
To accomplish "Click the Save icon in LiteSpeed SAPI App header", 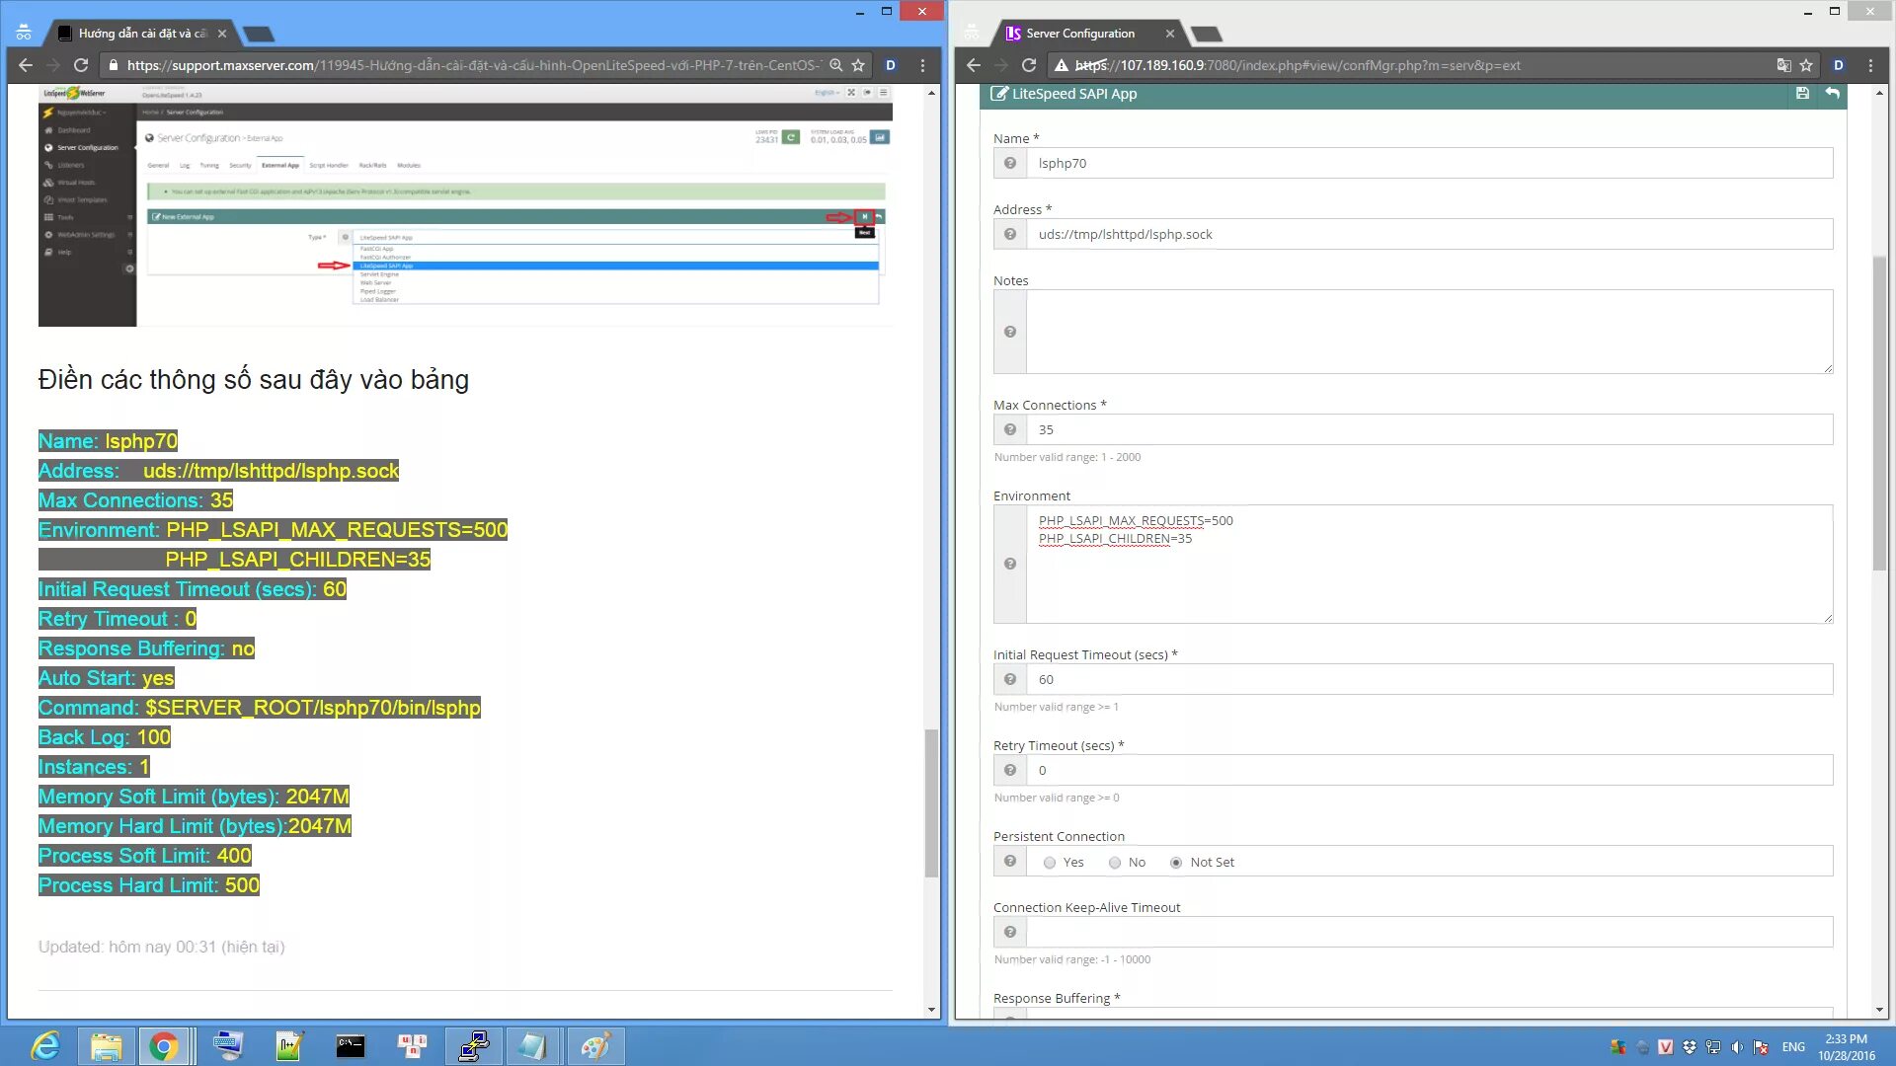I will point(1802,93).
